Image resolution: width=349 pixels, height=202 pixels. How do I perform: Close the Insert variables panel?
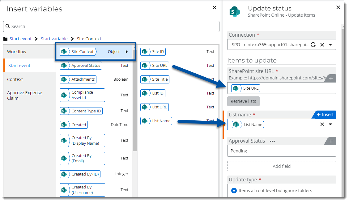(x=215, y=7)
